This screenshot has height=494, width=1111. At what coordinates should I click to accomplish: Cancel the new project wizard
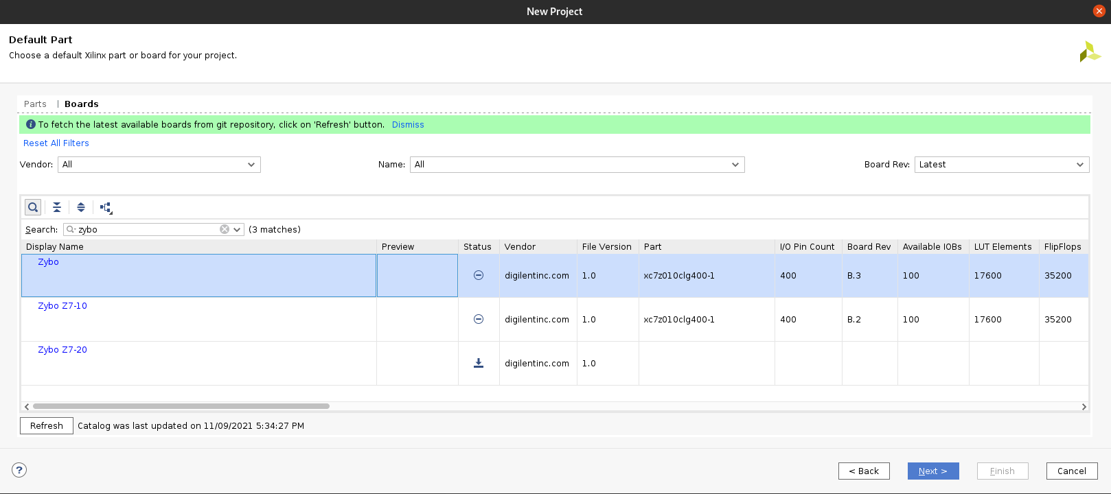pyautogui.click(x=1072, y=471)
